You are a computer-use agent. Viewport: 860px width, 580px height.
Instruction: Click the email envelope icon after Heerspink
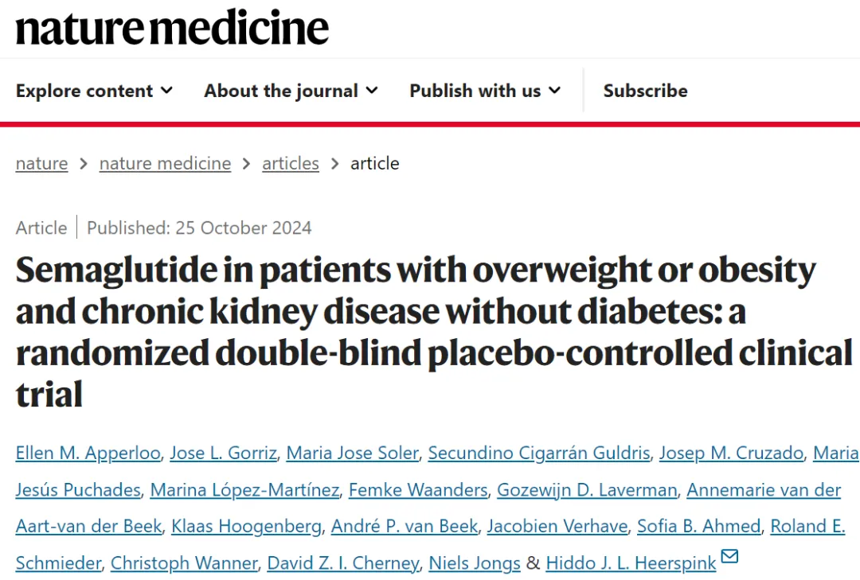[729, 556]
